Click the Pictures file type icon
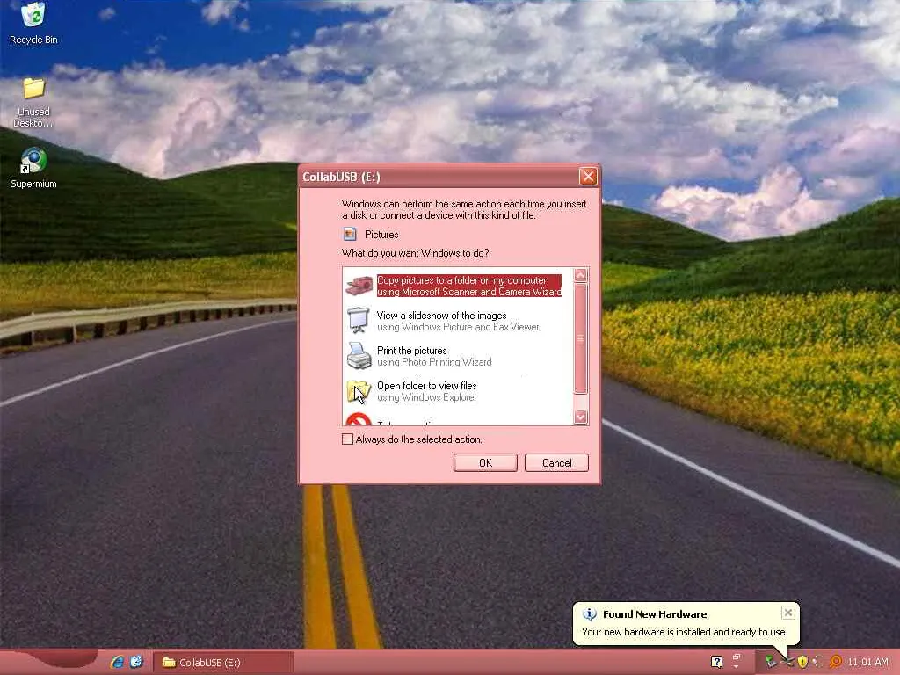 350,234
